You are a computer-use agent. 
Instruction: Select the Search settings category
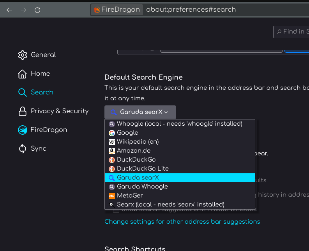[36, 92]
